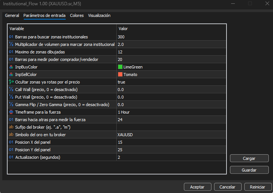Edit the value 24 for Barras hacia atras
Image resolution: width=273 pixels, height=193 pixels.
[171, 120]
